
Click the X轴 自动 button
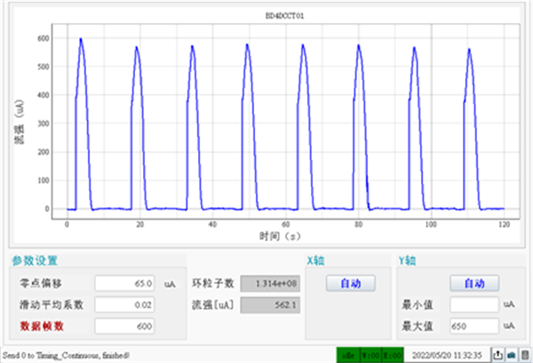(351, 283)
